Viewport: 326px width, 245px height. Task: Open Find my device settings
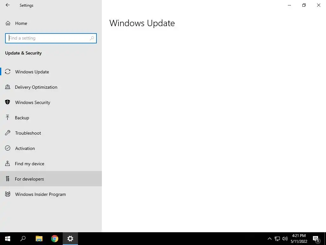pyautogui.click(x=51, y=164)
